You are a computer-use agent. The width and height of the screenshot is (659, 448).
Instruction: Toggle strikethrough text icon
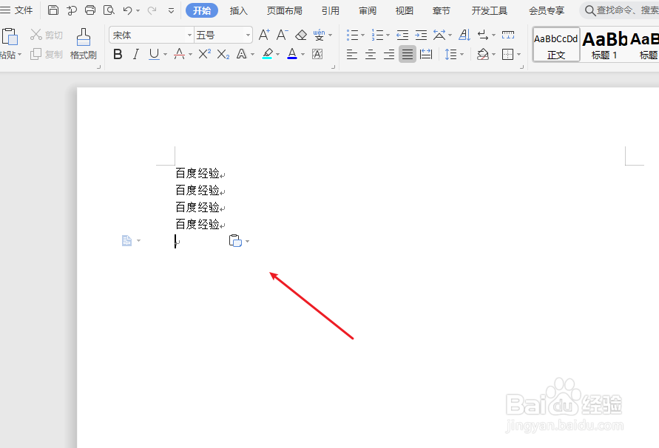(x=180, y=54)
